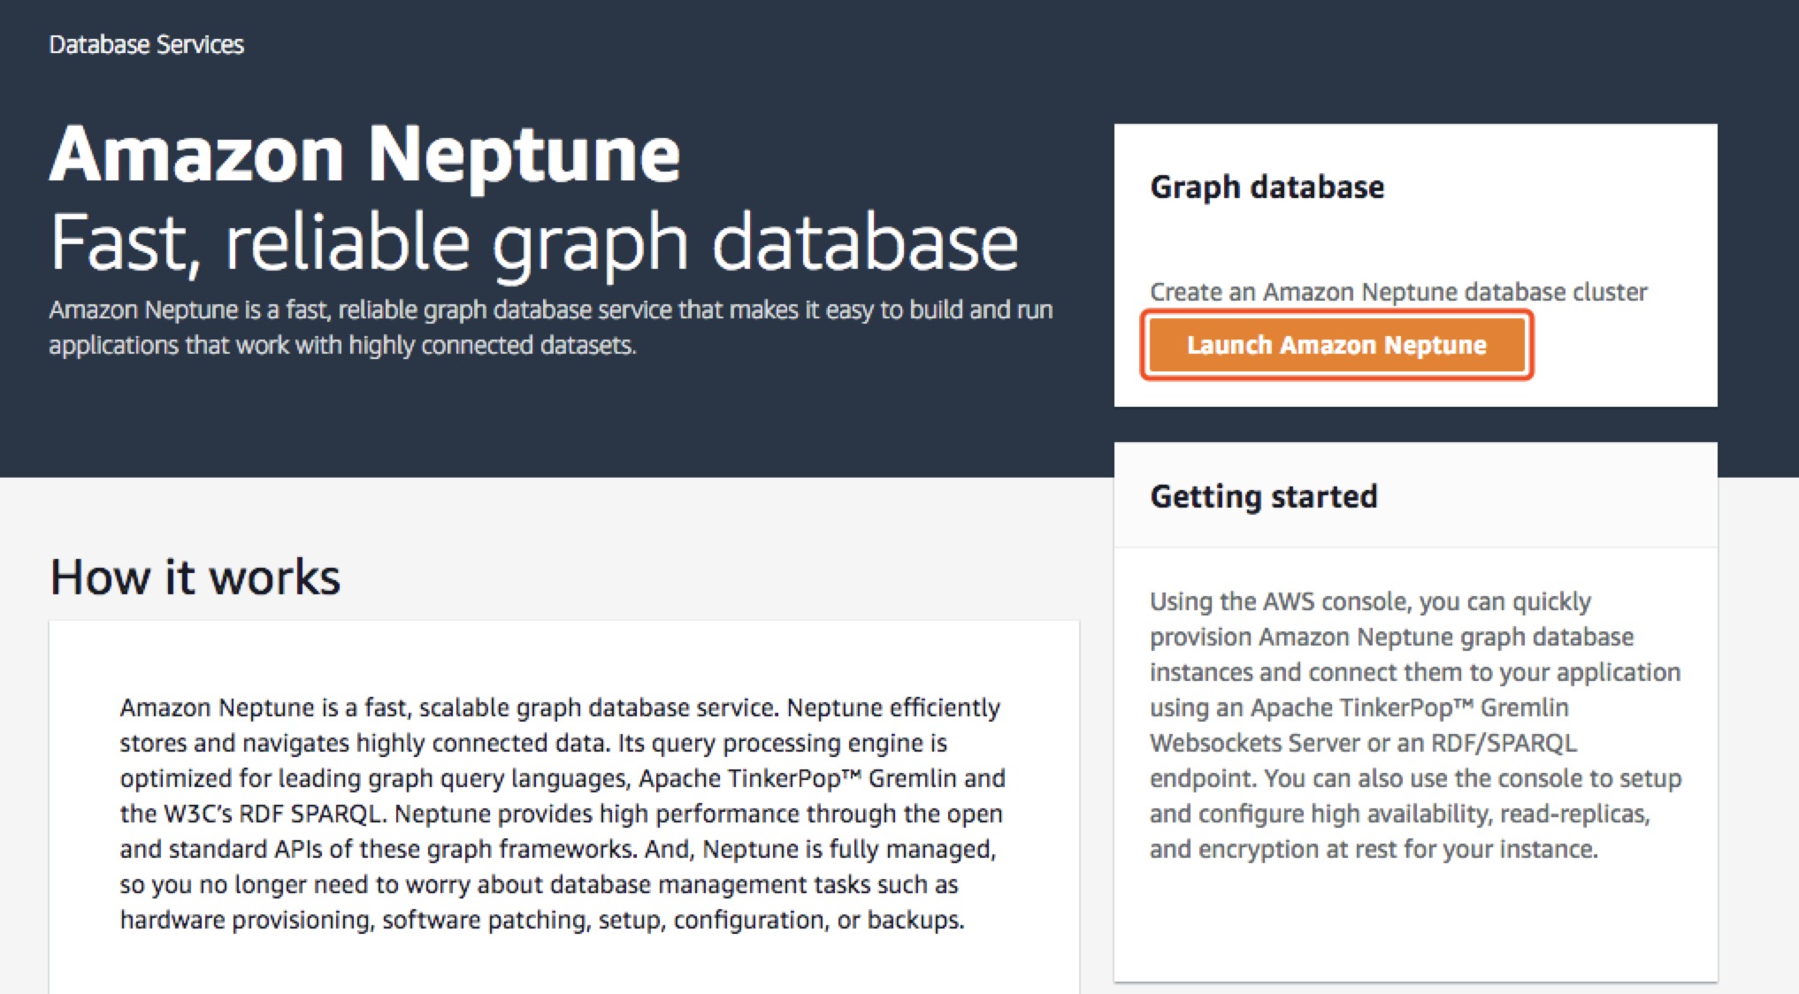Click the encryption at rest phrase in Getting started

click(1297, 849)
